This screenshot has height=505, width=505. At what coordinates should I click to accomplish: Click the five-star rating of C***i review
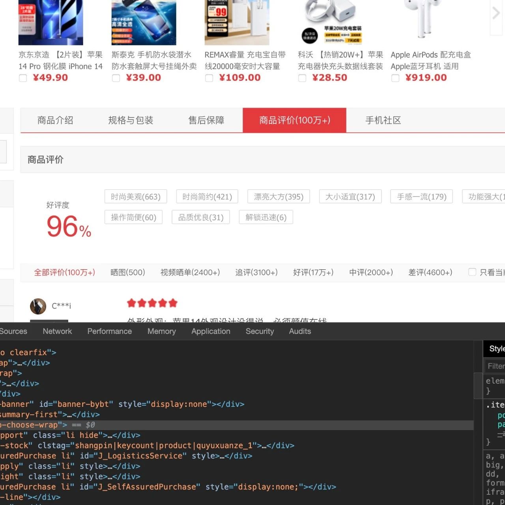click(x=152, y=303)
